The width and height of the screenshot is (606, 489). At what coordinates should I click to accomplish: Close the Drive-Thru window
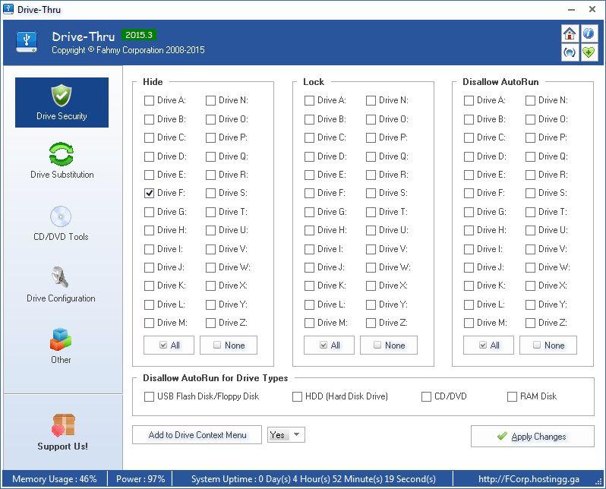pos(592,9)
